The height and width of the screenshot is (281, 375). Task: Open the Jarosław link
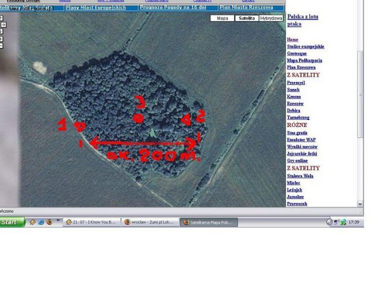295,197
